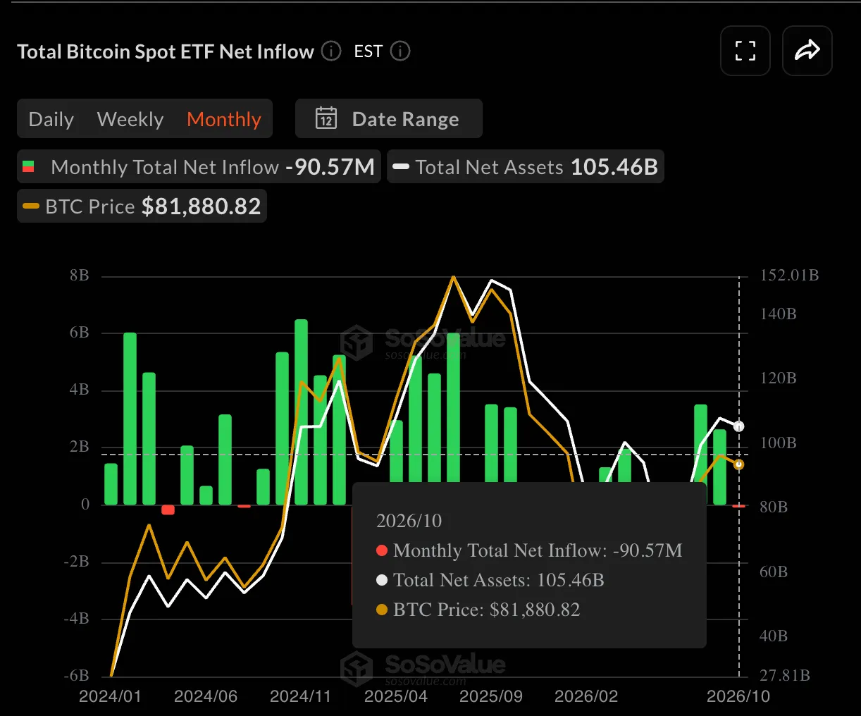Click the white Total Net Assets marker at 2026/10
The width and height of the screenshot is (861, 716).
click(x=738, y=426)
